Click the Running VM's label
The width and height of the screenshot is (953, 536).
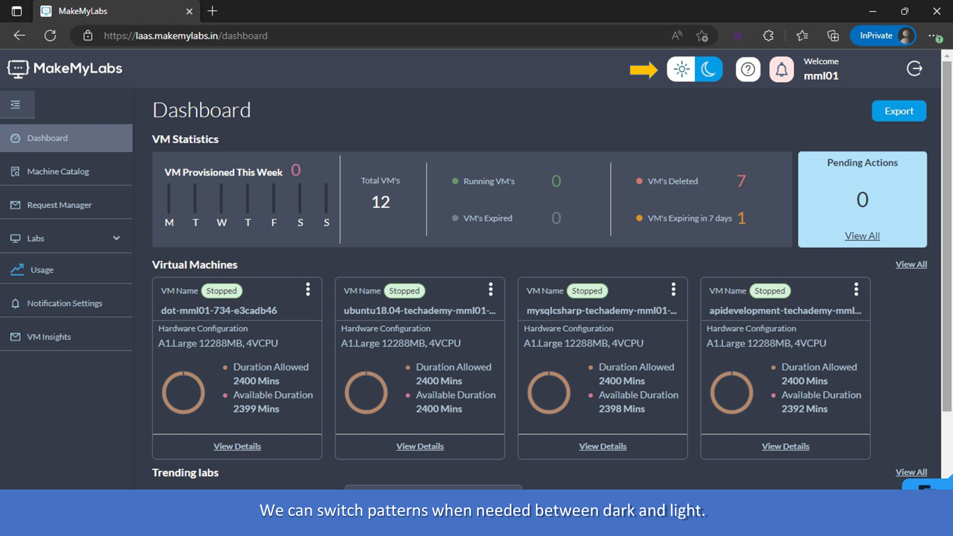click(489, 182)
